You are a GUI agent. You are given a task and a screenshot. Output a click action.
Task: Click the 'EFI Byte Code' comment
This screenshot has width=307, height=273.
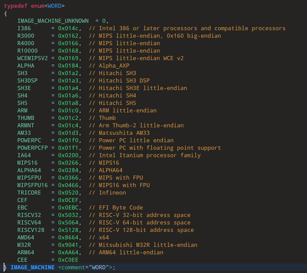tap(121, 208)
